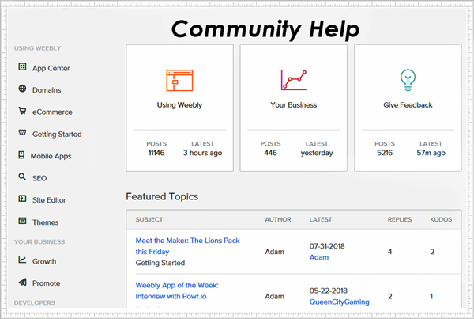Click the SEO magnifier icon
474x319 pixels.
point(22,177)
